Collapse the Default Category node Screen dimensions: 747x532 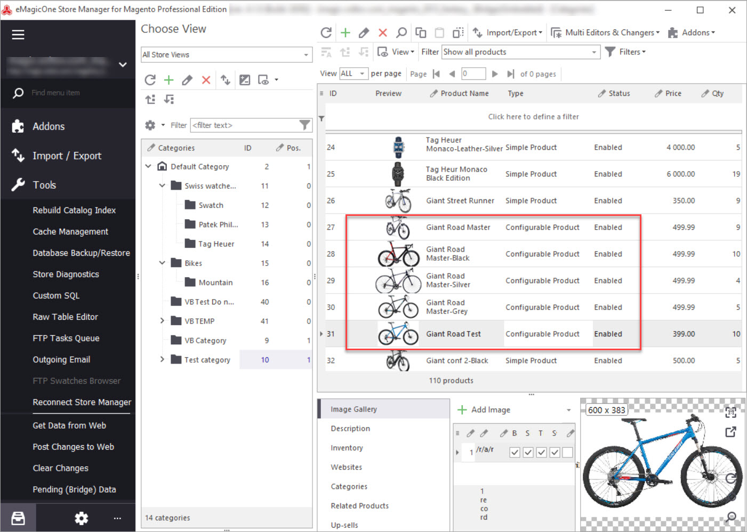coord(148,166)
